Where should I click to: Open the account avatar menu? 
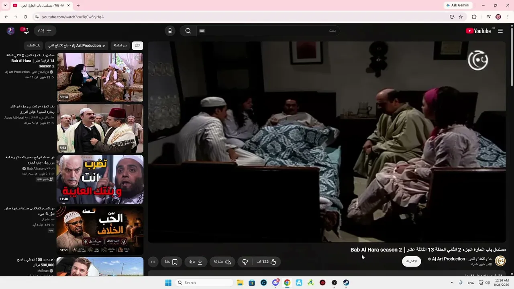point(11,31)
